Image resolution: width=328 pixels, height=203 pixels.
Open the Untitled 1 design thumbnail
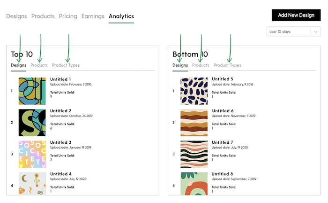pos(32,91)
